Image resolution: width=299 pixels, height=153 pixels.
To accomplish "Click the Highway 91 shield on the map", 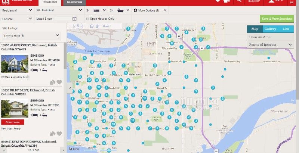I will click(x=202, y=48).
